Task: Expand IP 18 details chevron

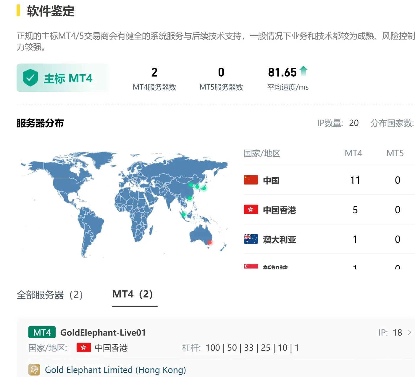Action: coord(410,332)
